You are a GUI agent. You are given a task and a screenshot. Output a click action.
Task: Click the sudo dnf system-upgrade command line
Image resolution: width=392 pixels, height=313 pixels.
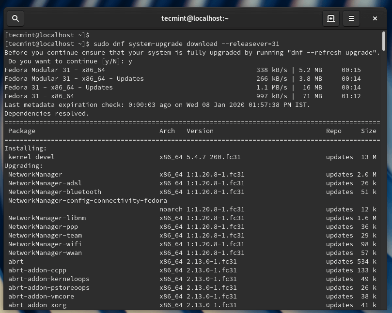point(142,44)
